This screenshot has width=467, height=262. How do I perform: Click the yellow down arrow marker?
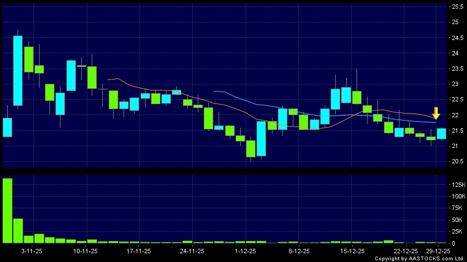point(436,113)
